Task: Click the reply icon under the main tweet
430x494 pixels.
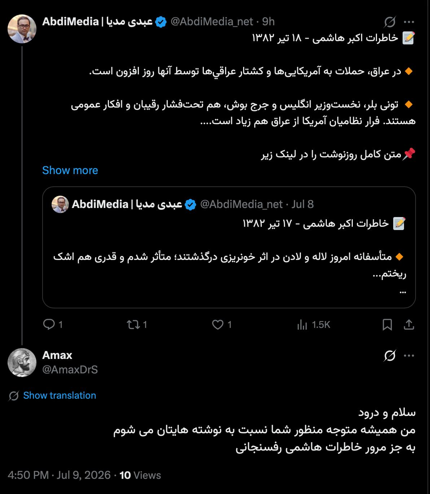Action: [x=49, y=324]
